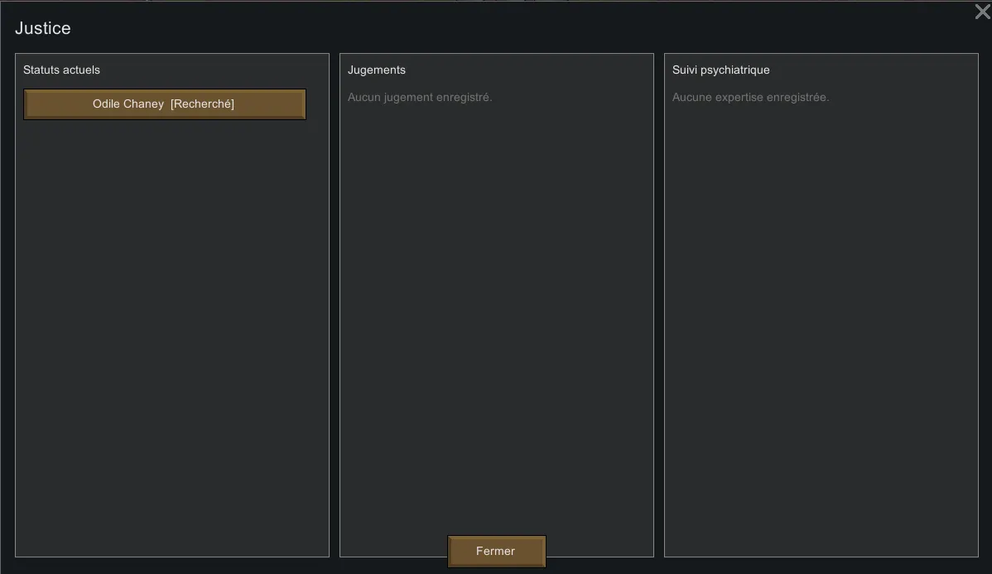The image size is (992, 574).
Task: Click the name Odile Chaney in the list
Action: [x=128, y=104]
